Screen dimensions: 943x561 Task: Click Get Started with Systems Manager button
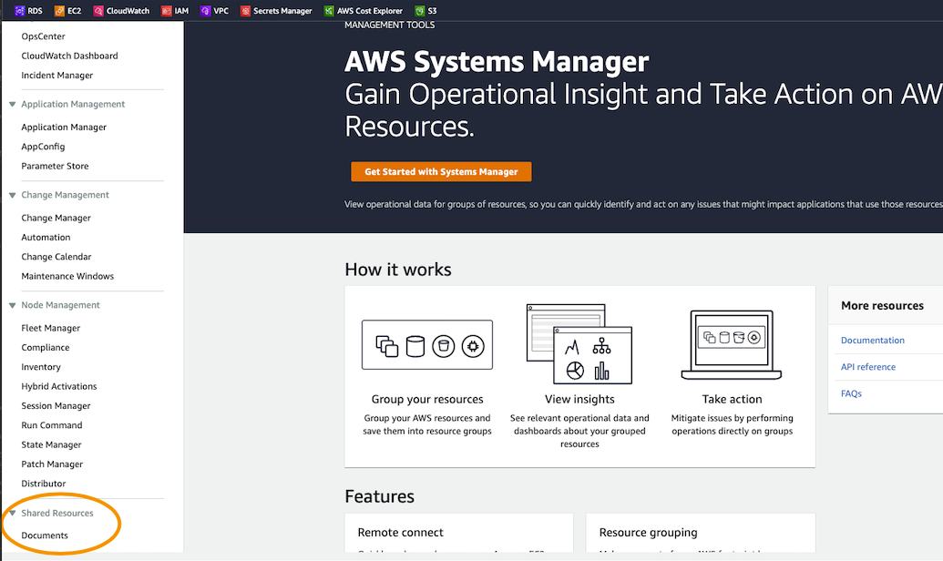pos(441,172)
